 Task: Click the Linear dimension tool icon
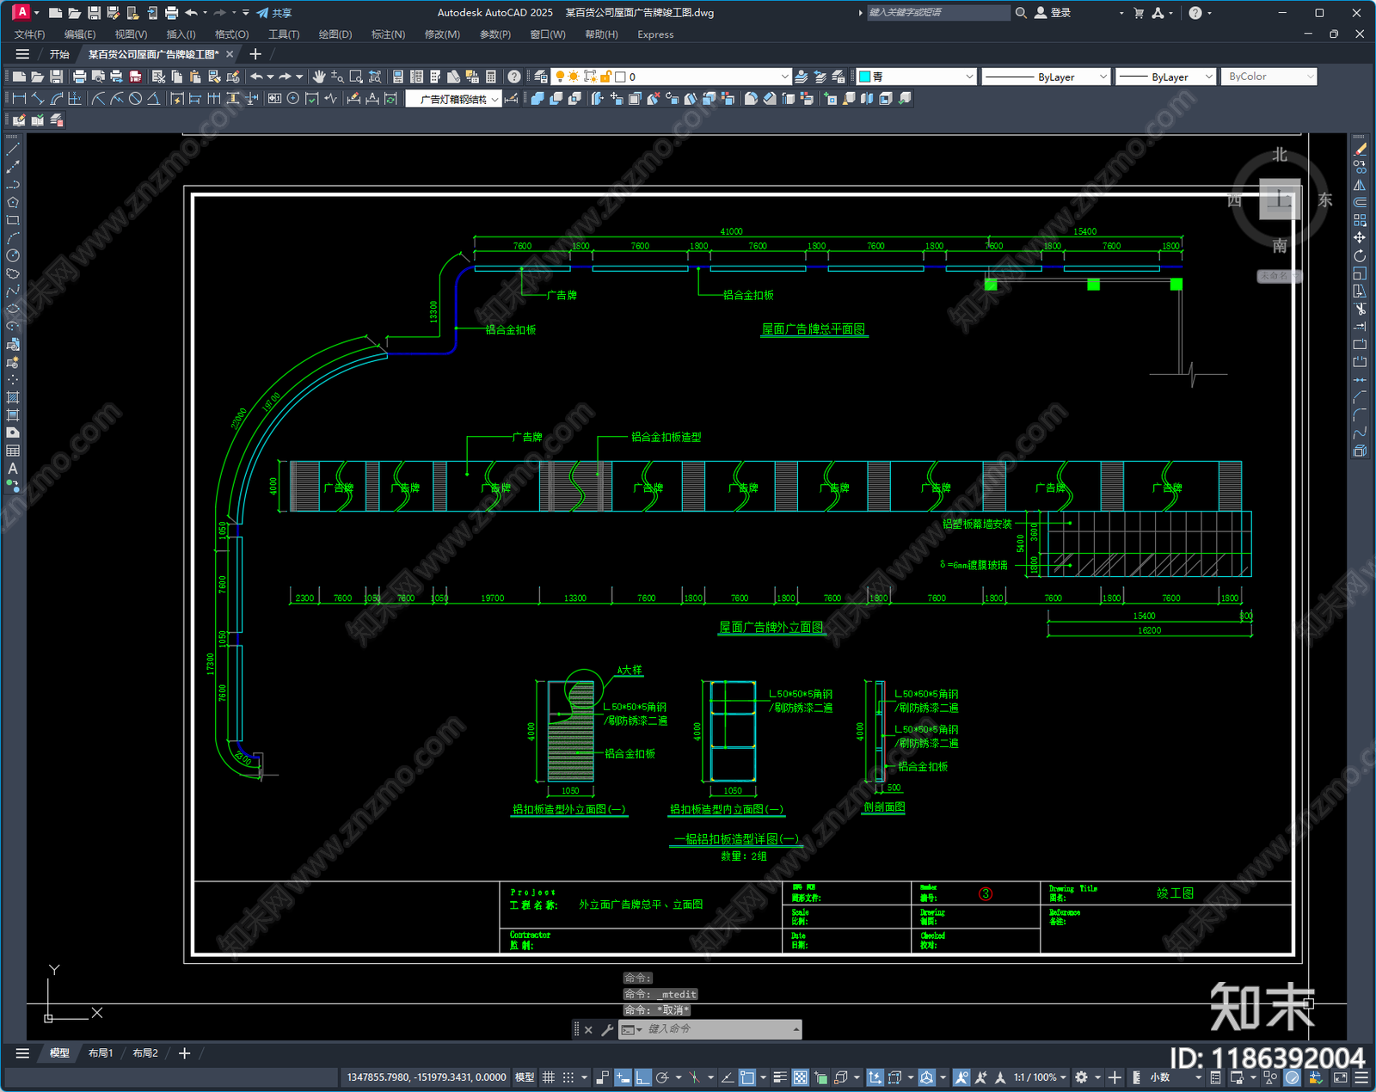coord(19,99)
